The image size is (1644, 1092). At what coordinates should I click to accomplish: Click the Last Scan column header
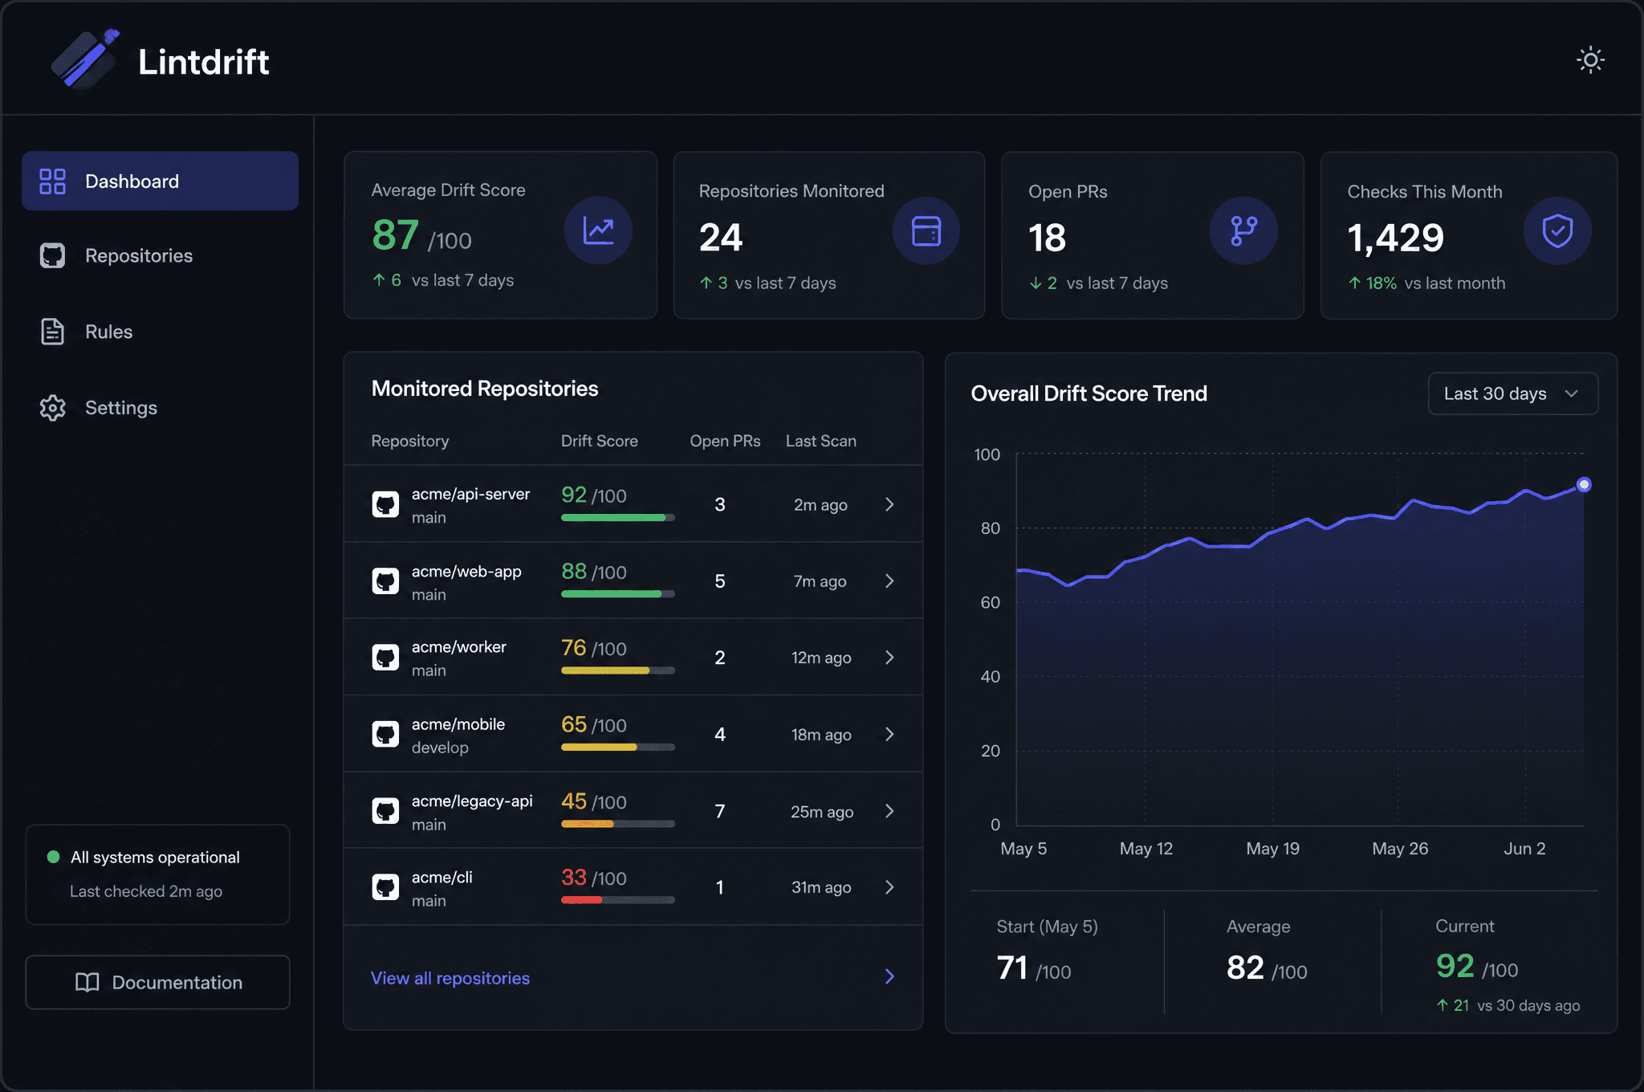(820, 441)
